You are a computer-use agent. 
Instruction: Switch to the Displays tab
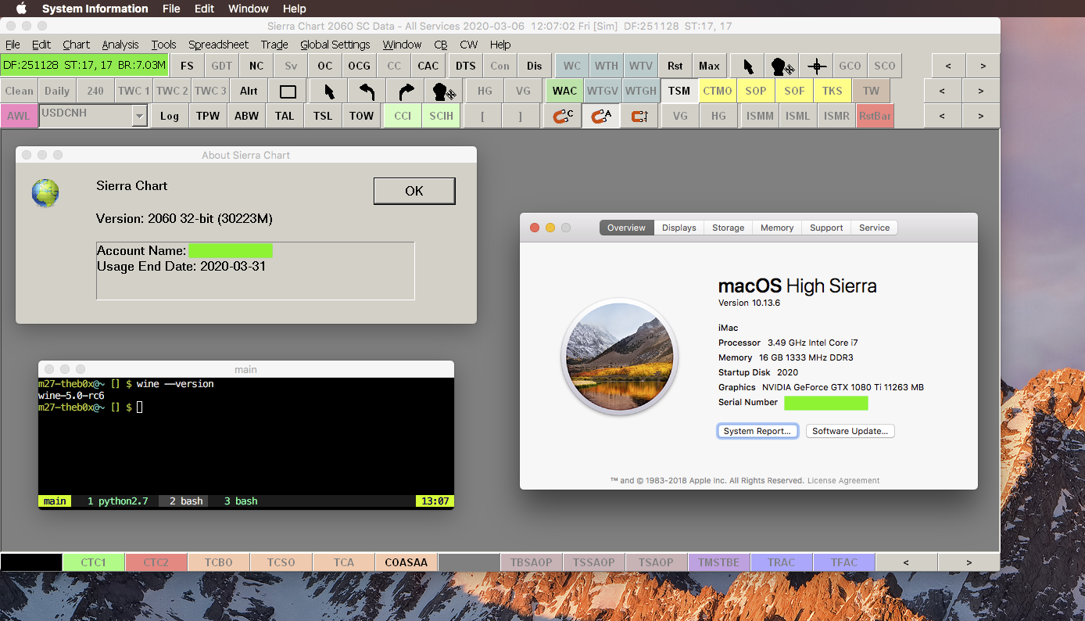pos(679,228)
